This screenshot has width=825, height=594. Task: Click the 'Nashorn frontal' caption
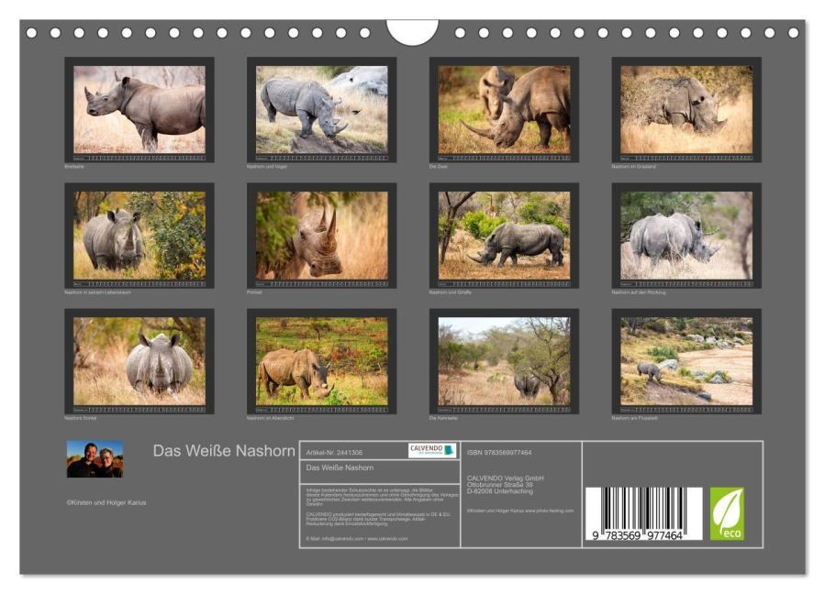81,418
